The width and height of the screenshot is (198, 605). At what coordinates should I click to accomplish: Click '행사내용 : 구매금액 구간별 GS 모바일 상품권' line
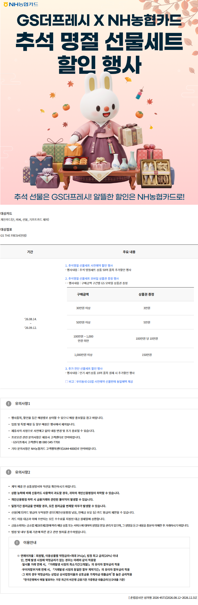96,283
